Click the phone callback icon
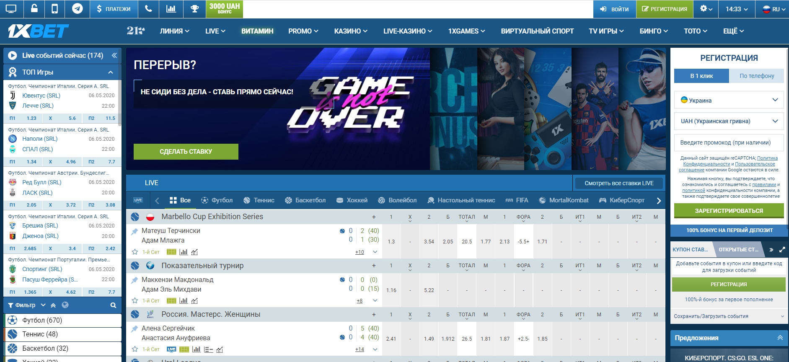Image resolution: width=789 pixels, height=362 pixels. (x=148, y=9)
